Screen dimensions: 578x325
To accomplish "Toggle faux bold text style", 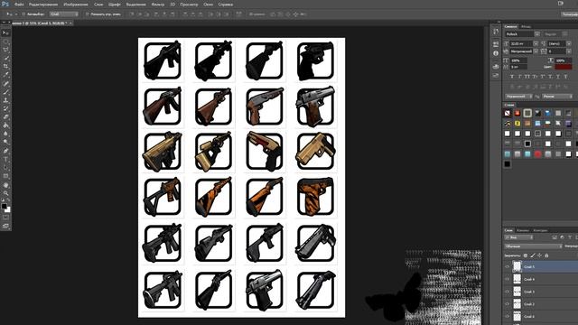I will click(512, 77).
